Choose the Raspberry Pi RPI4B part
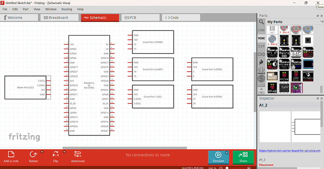This screenshot has height=169, width=324. point(272,88)
